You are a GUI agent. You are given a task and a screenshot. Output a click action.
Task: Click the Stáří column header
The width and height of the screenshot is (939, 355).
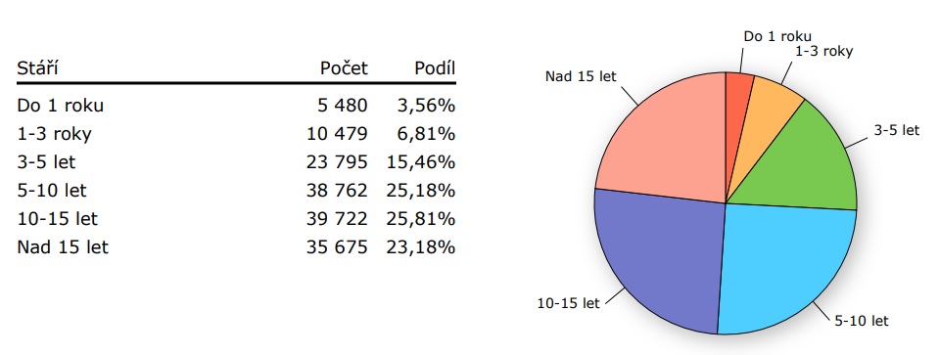[37, 67]
